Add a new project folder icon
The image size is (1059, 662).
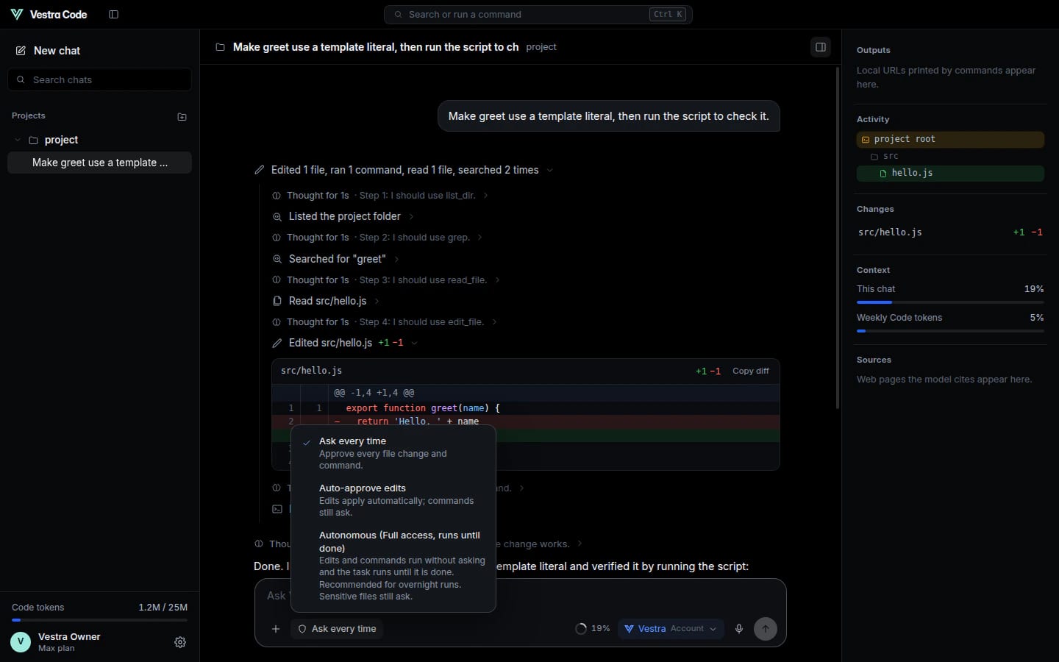(182, 116)
